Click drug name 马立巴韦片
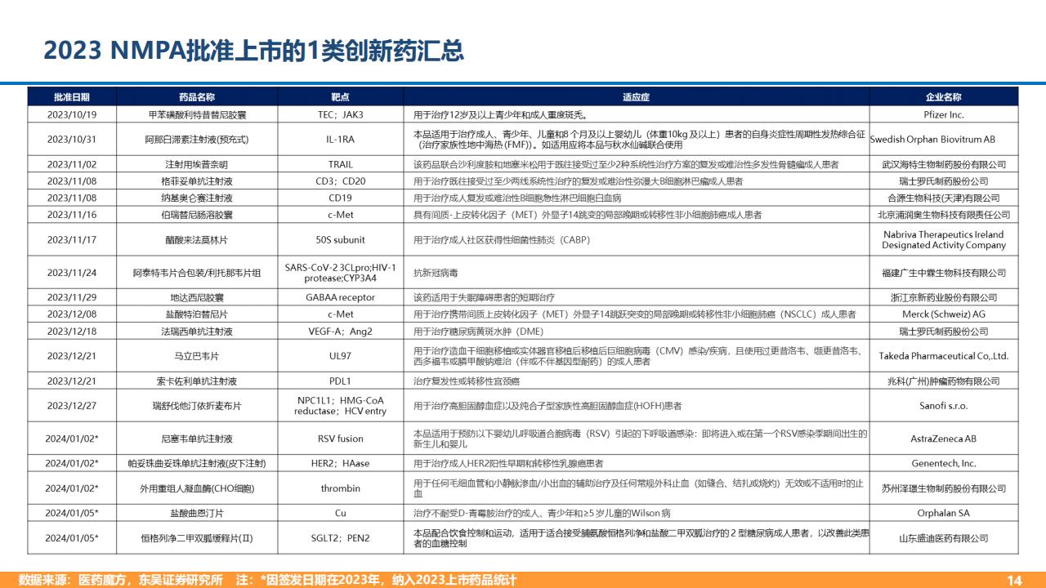 pos(197,356)
